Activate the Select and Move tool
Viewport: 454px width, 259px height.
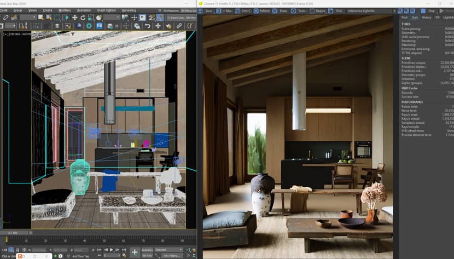pyautogui.click(x=75, y=18)
